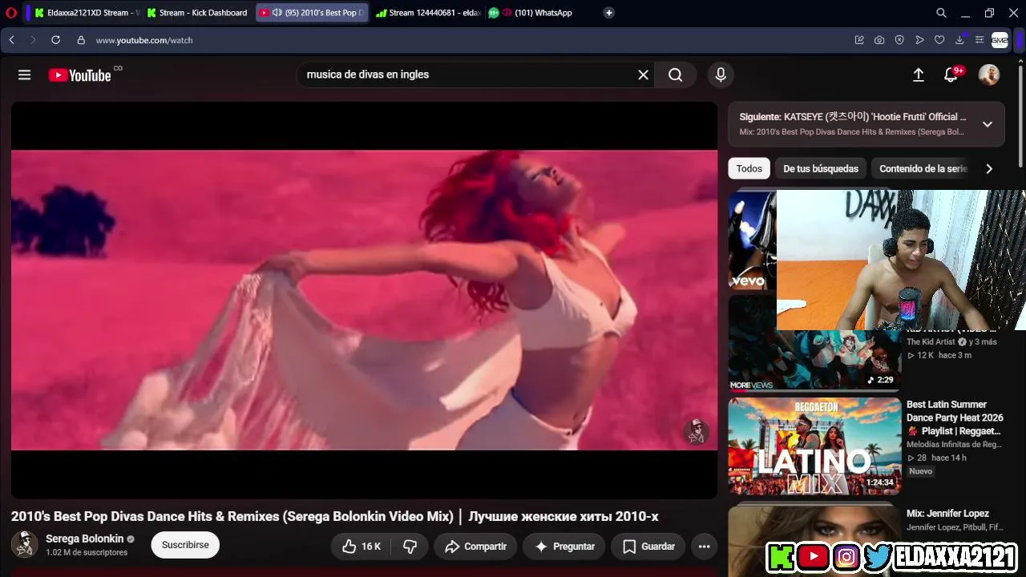Open the 2:29 MoreViews video thumbnail
This screenshot has height=577, width=1026.
pyautogui.click(x=814, y=343)
